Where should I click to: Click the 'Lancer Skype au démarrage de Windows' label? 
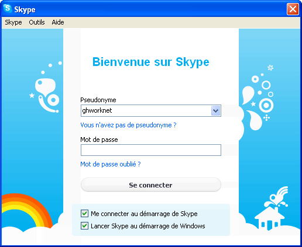[148, 226]
